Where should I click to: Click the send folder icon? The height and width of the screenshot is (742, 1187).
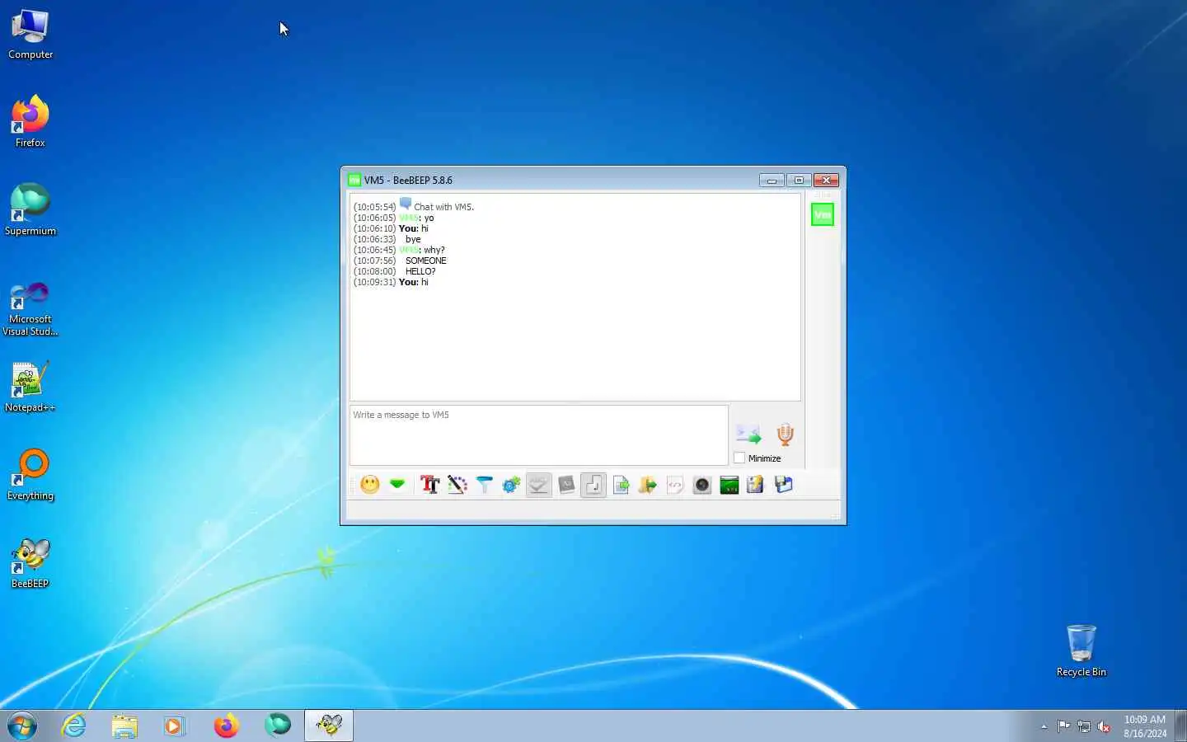pyautogui.click(x=648, y=485)
